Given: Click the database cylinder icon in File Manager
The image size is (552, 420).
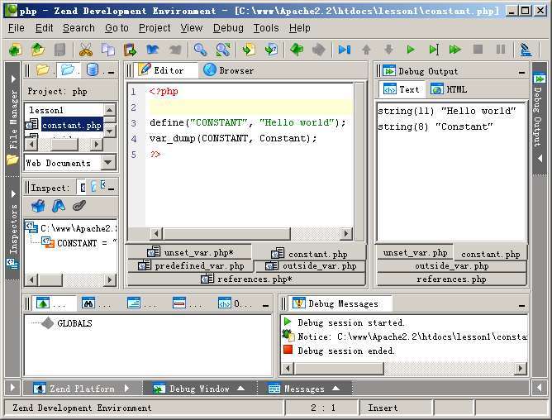Looking at the screenshot, I should click(x=93, y=69).
